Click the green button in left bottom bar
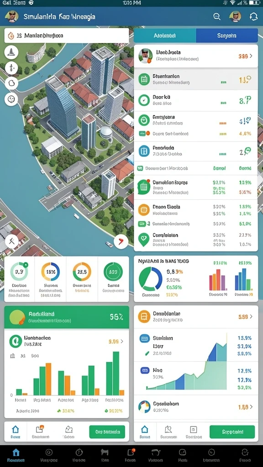The width and height of the screenshot is (263, 467). (x=107, y=431)
